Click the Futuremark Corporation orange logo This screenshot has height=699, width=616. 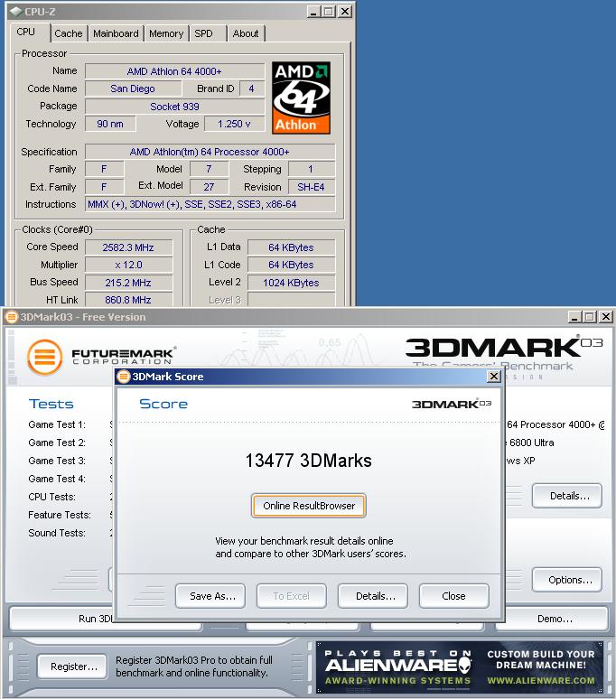[44, 357]
